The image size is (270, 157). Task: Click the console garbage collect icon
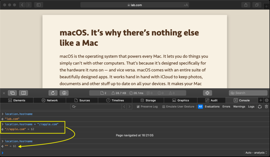tap(260, 106)
